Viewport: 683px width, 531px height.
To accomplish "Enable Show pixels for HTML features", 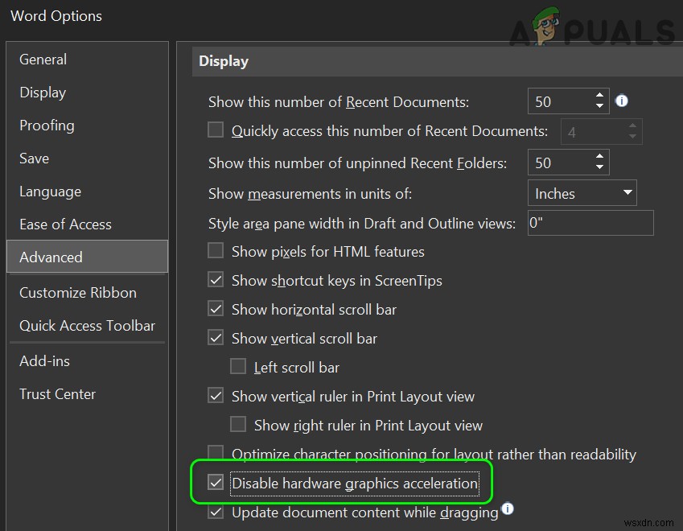I will click(216, 251).
